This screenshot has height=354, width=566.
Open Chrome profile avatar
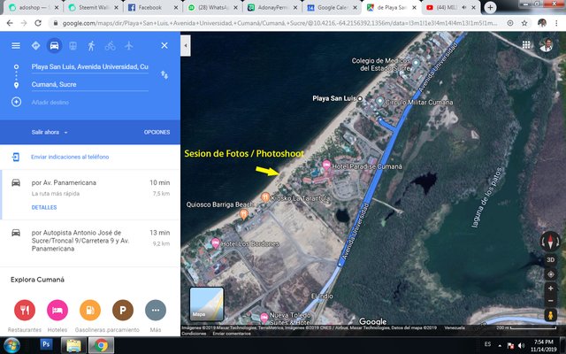click(542, 23)
